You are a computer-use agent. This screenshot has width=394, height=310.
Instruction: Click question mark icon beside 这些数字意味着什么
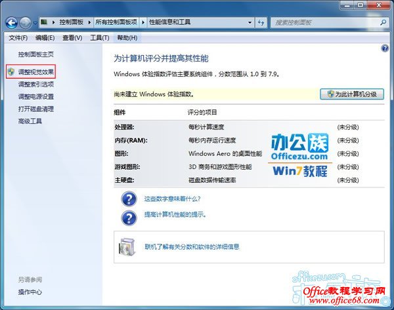[129, 199]
